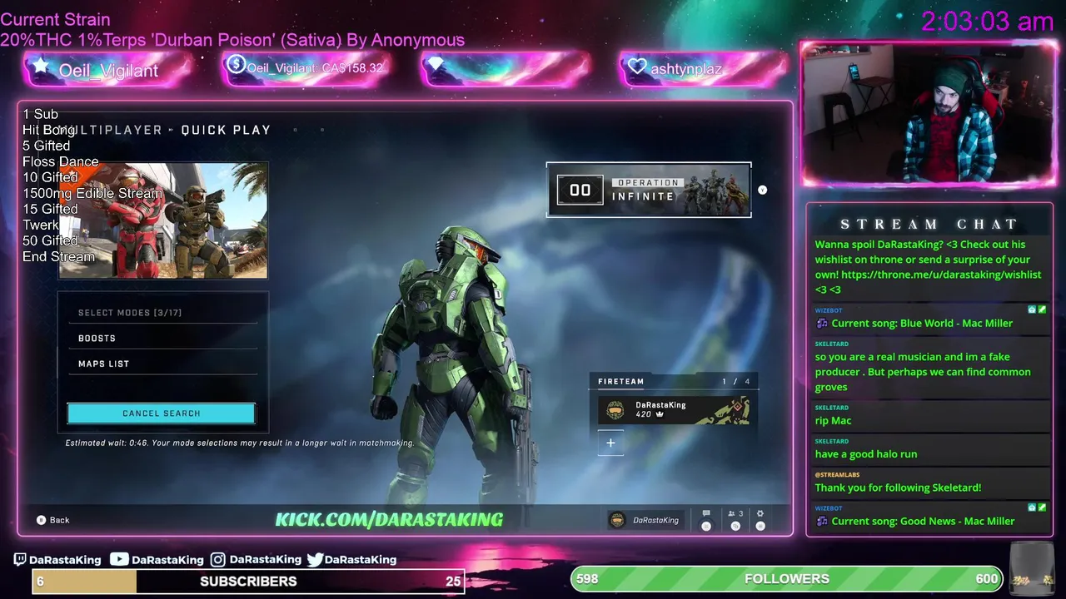Viewport: 1066px width, 599px height.
Task: Open the Operation Infinite banner
Action: point(649,190)
